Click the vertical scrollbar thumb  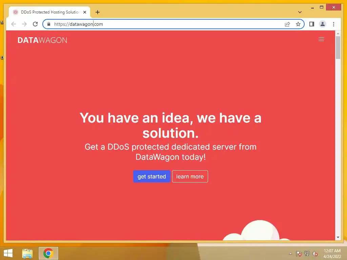[338, 47]
